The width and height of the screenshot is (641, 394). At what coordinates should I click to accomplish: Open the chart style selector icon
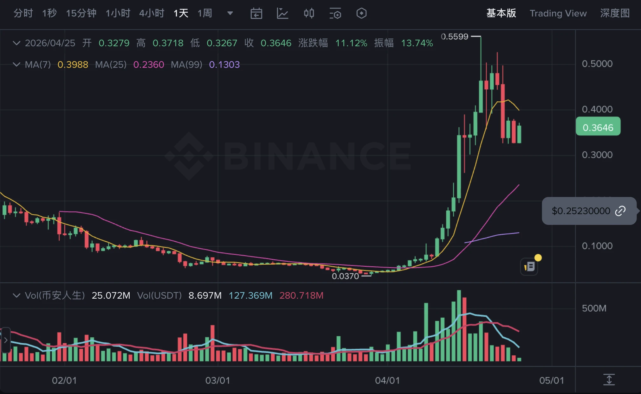coord(283,13)
